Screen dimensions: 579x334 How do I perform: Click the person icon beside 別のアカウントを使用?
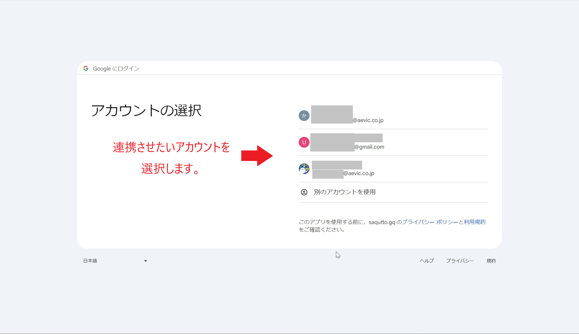[x=304, y=192]
